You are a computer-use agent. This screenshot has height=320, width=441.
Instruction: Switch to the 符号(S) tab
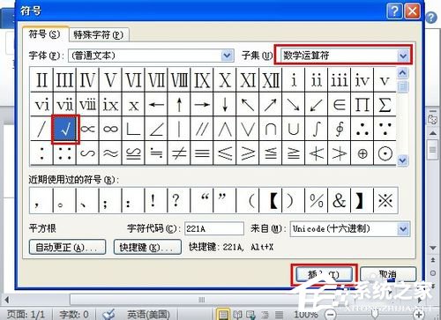click(45, 34)
